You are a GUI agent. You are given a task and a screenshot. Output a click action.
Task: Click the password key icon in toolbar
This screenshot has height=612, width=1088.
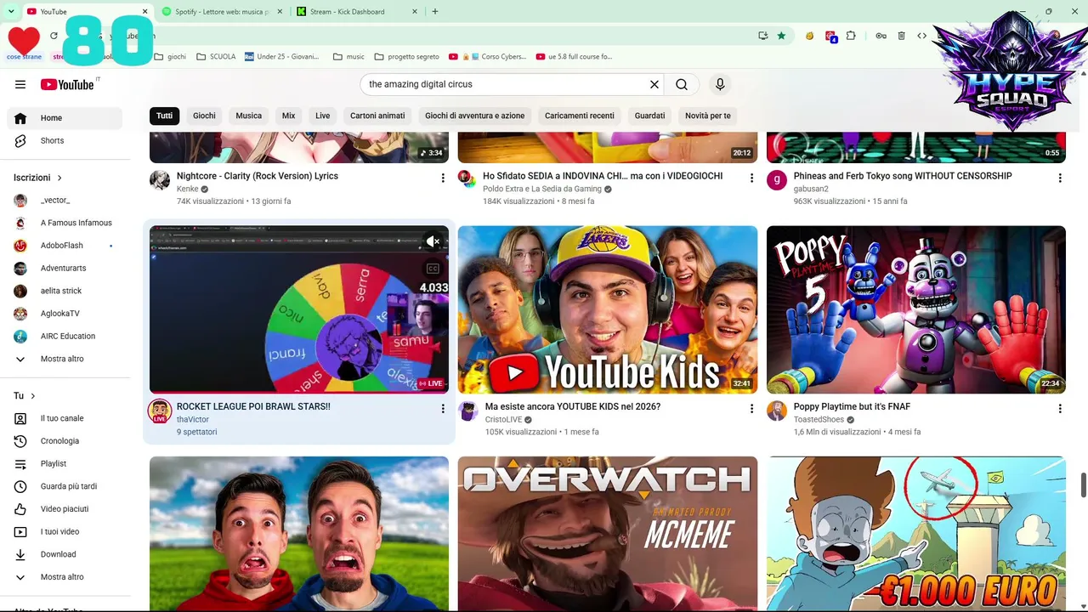coord(881,36)
